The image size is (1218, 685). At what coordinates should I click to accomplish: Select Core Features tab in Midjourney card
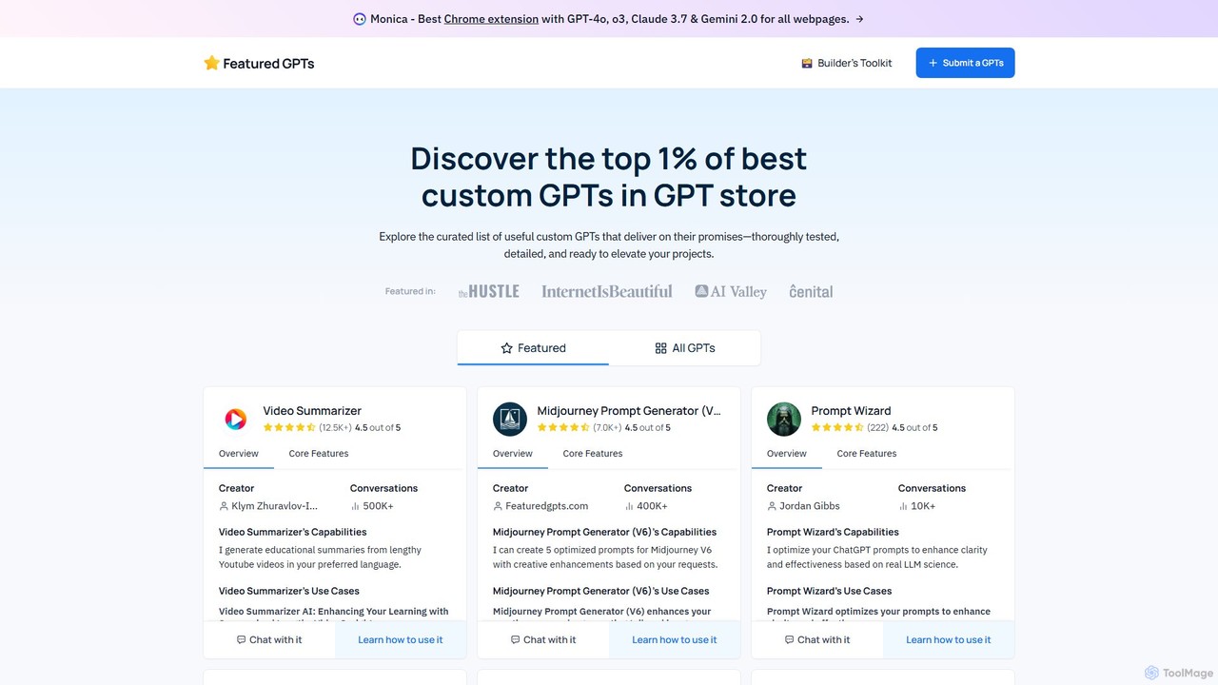pyautogui.click(x=593, y=454)
